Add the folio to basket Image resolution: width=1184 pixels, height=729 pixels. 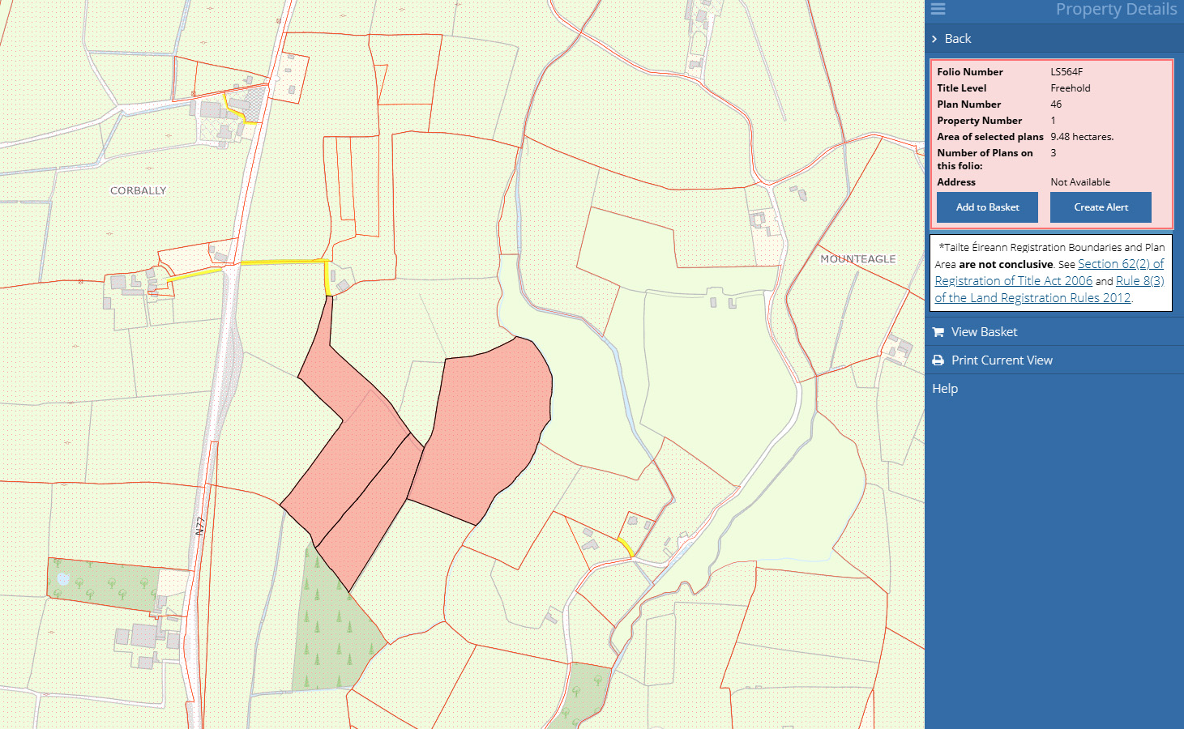point(987,207)
